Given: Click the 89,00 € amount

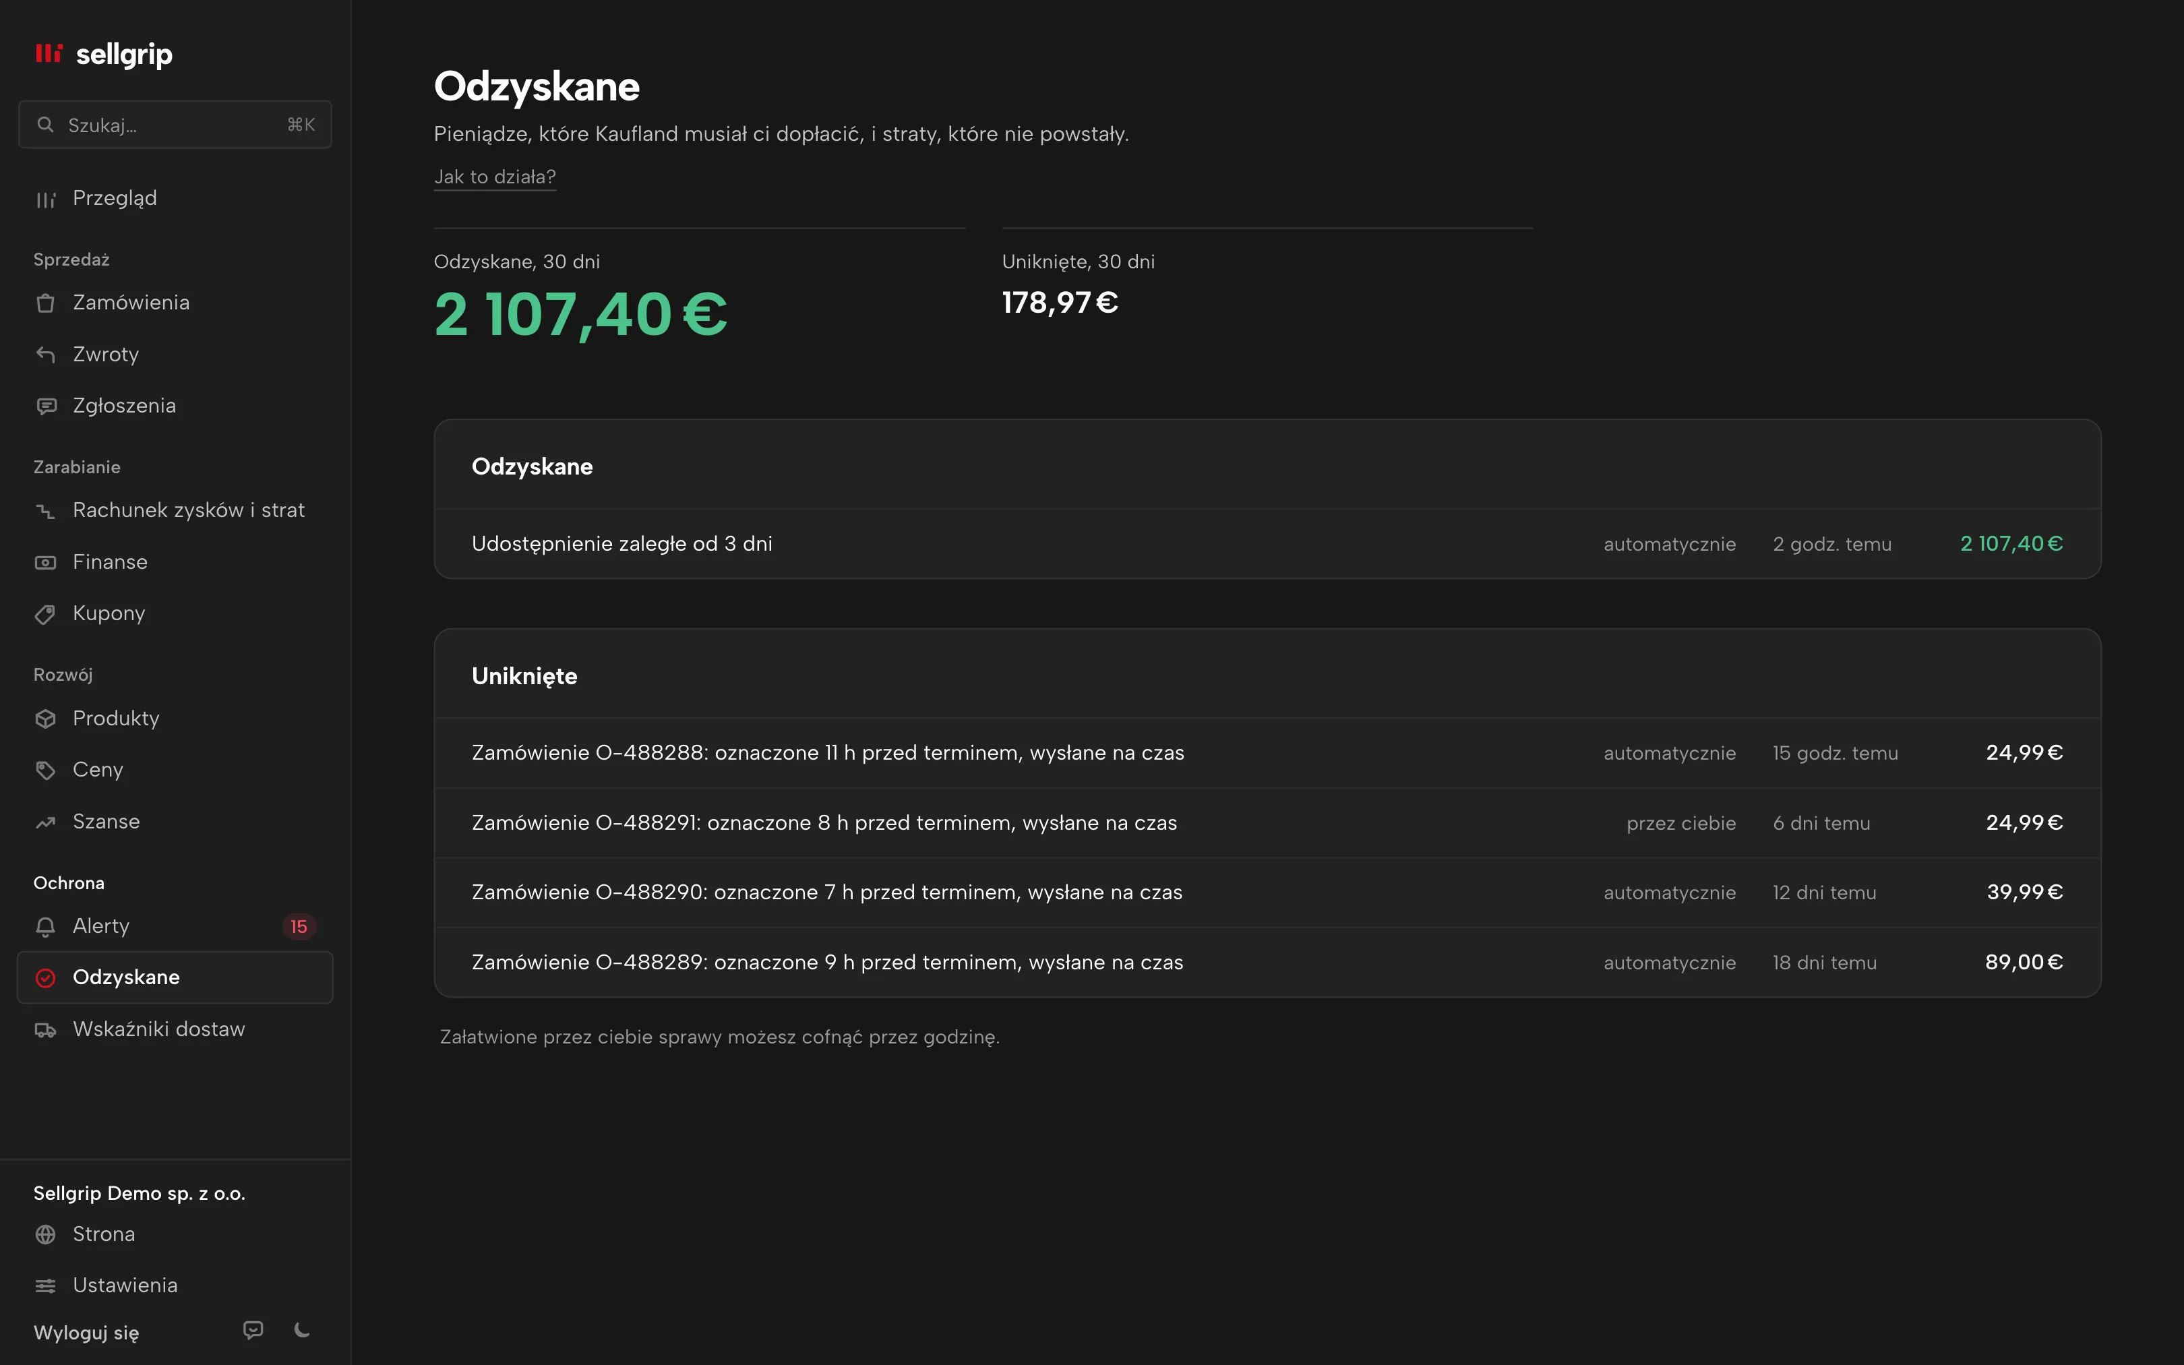Looking at the screenshot, I should click(x=2024, y=963).
